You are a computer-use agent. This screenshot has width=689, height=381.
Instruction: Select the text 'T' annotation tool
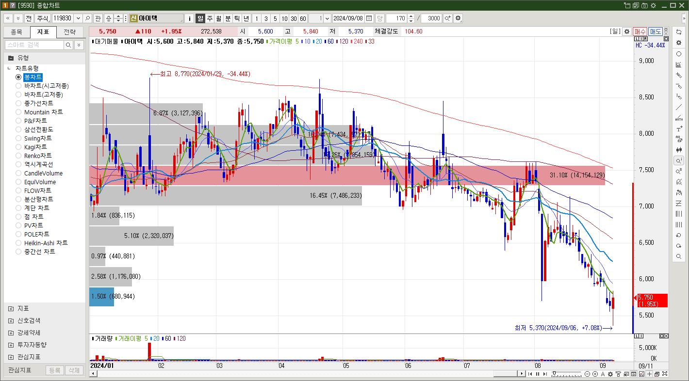[x=679, y=129]
